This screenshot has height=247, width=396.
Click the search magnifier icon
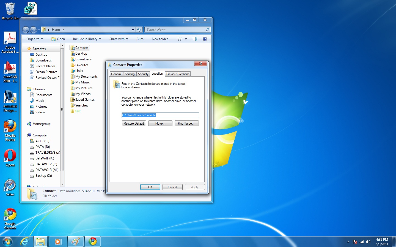click(x=207, y=30)
